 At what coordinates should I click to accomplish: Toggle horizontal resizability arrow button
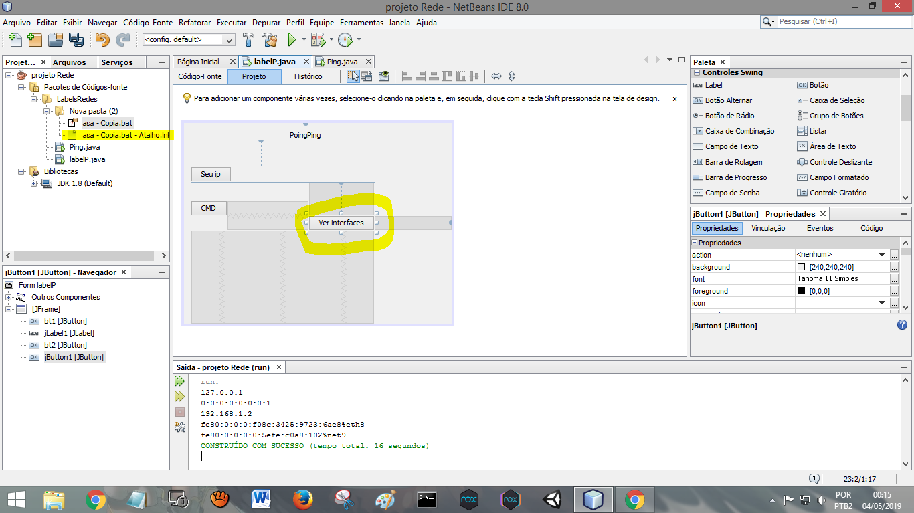(496, 76)
